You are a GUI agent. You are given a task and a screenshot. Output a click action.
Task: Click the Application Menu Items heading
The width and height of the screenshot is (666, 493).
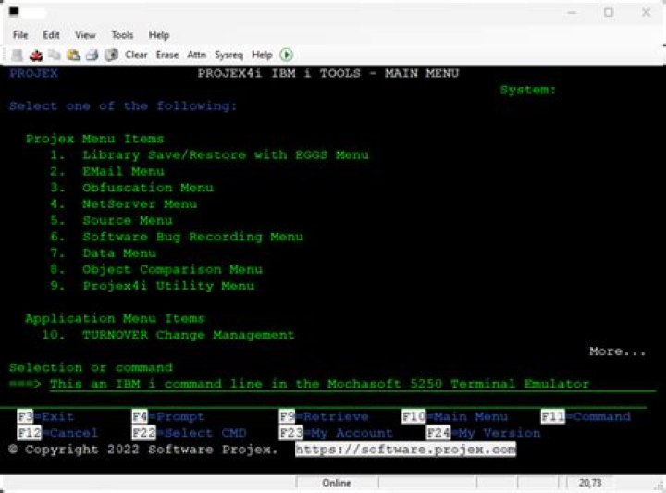point(115,318)
